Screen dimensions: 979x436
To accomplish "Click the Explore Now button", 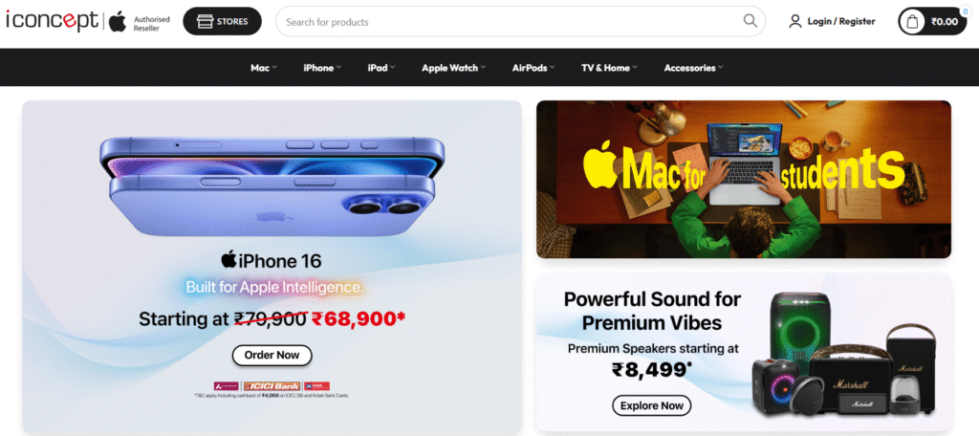I will [651, 405].
